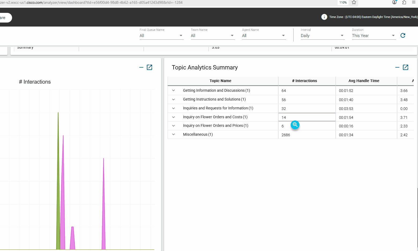
Task: Open the browser extensions puzzle icon
Action: point(404,2)
